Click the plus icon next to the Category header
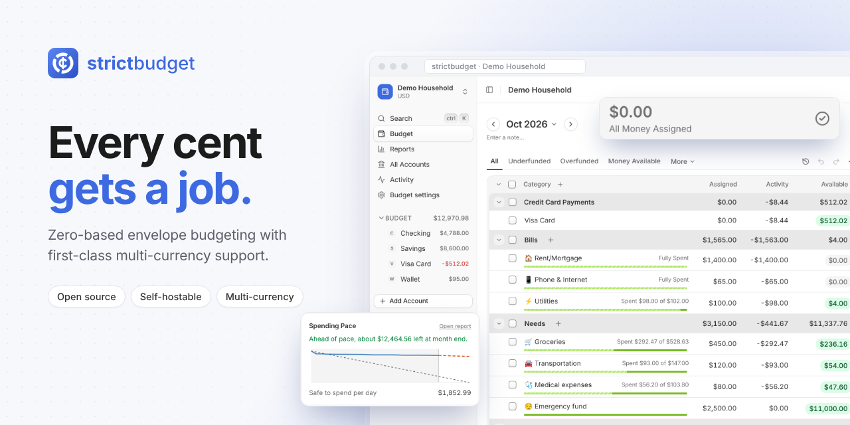 [x=560, y=184]
